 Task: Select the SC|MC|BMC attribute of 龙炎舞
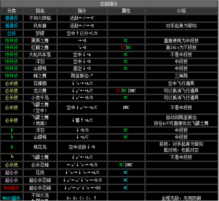[x=126, y=91]
